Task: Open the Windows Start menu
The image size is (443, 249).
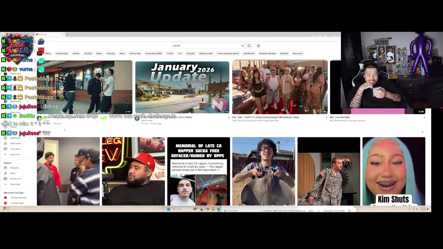Action: [169, 209]
